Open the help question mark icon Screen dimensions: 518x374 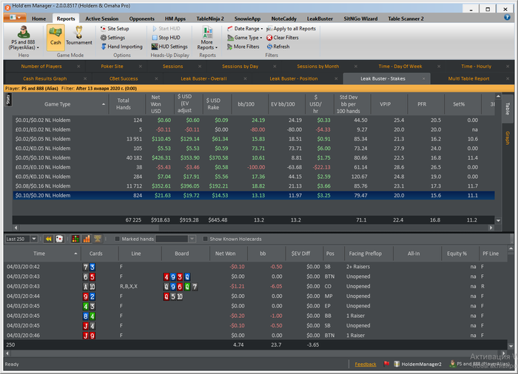tap(507, 17)
